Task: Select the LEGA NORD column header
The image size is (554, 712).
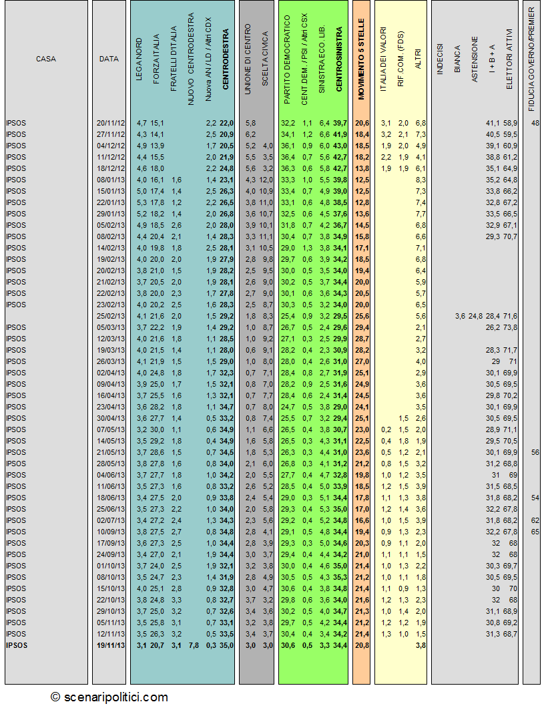Action: click(x=139, y=59)
